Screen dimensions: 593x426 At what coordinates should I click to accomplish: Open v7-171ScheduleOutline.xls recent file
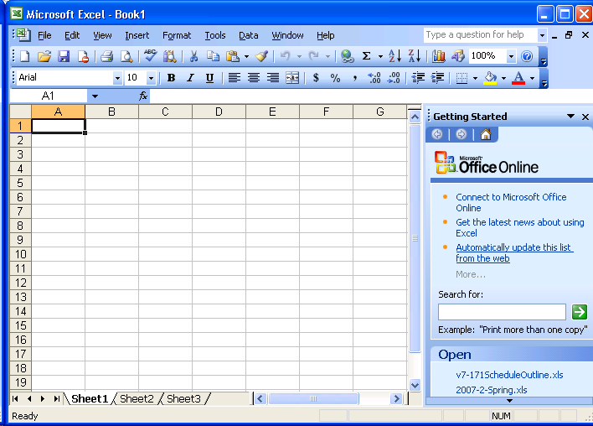tap(509, 375)
